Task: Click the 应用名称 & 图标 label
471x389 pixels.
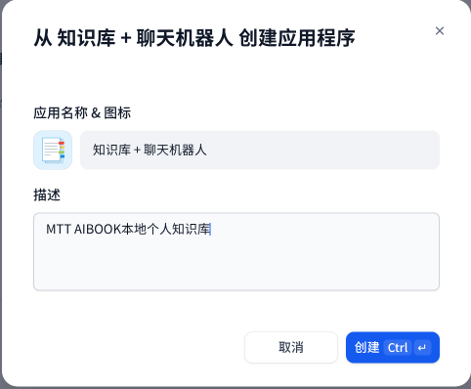Action: click(x=82, y=113)
